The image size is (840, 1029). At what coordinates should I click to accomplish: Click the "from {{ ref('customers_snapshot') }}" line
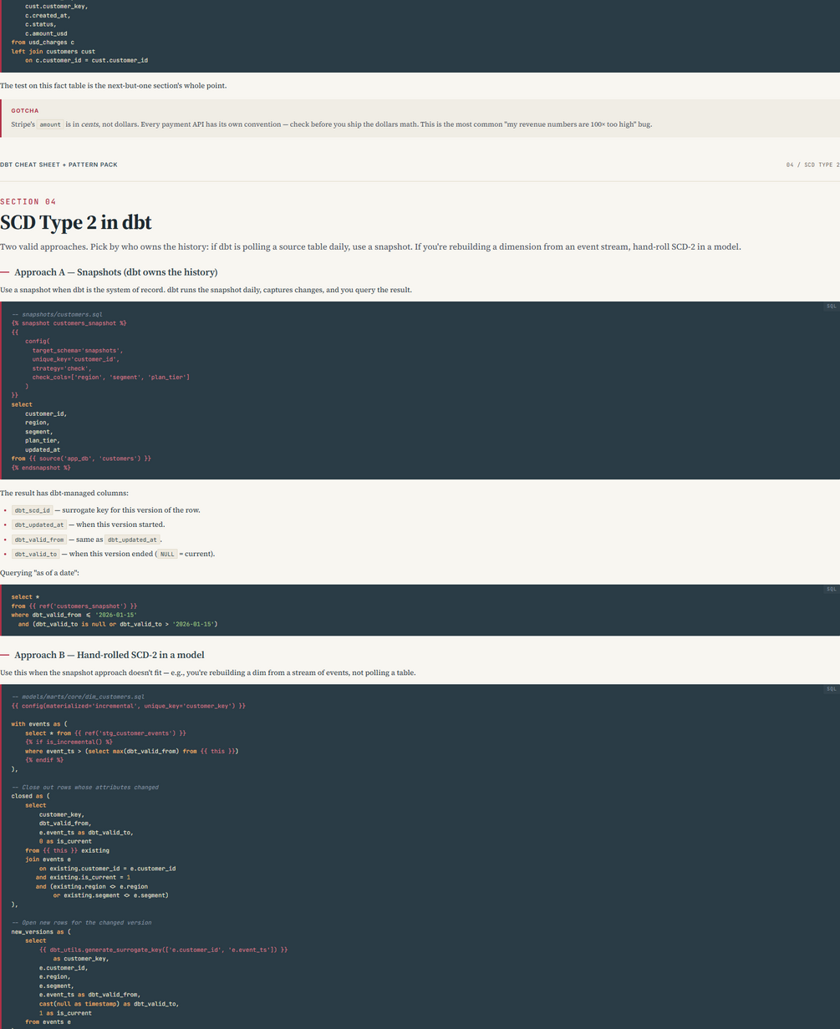click(x=74, y=606)
